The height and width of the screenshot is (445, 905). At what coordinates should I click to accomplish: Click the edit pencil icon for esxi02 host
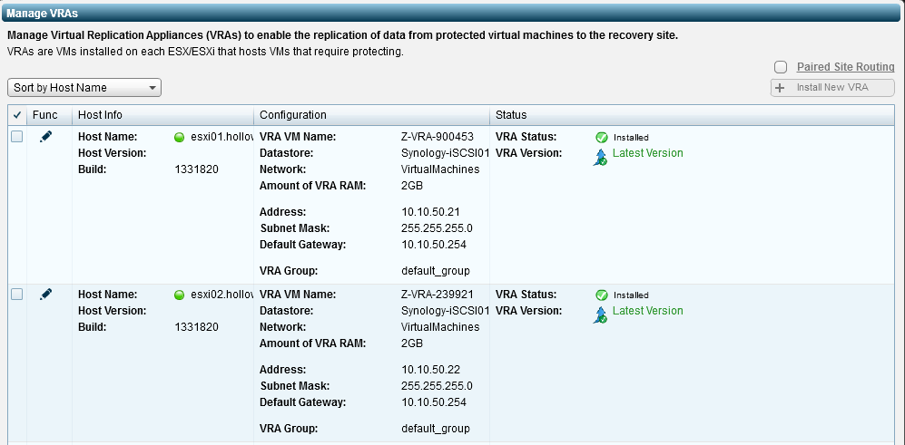[x=46, y=295]
